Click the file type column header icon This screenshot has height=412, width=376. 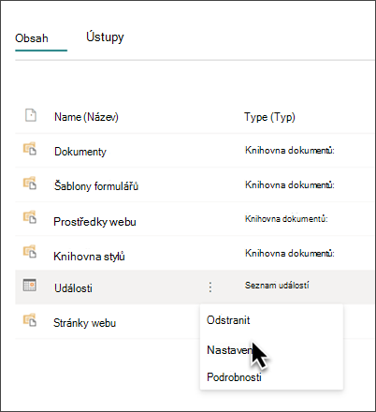click(x=31, y=115)
